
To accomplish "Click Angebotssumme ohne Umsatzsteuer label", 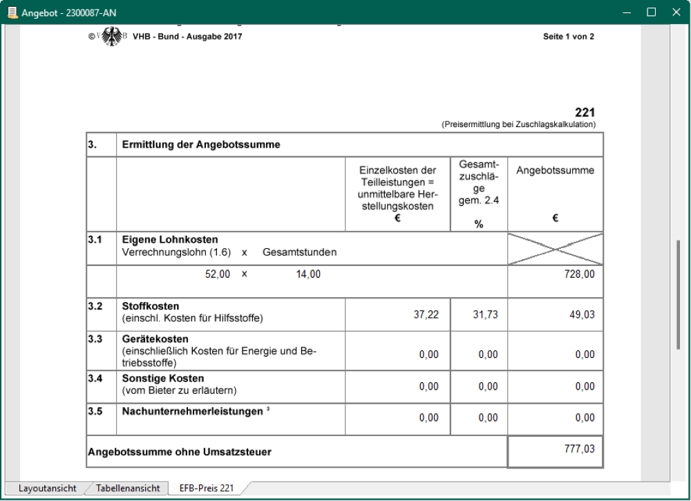I will [180, 452].
